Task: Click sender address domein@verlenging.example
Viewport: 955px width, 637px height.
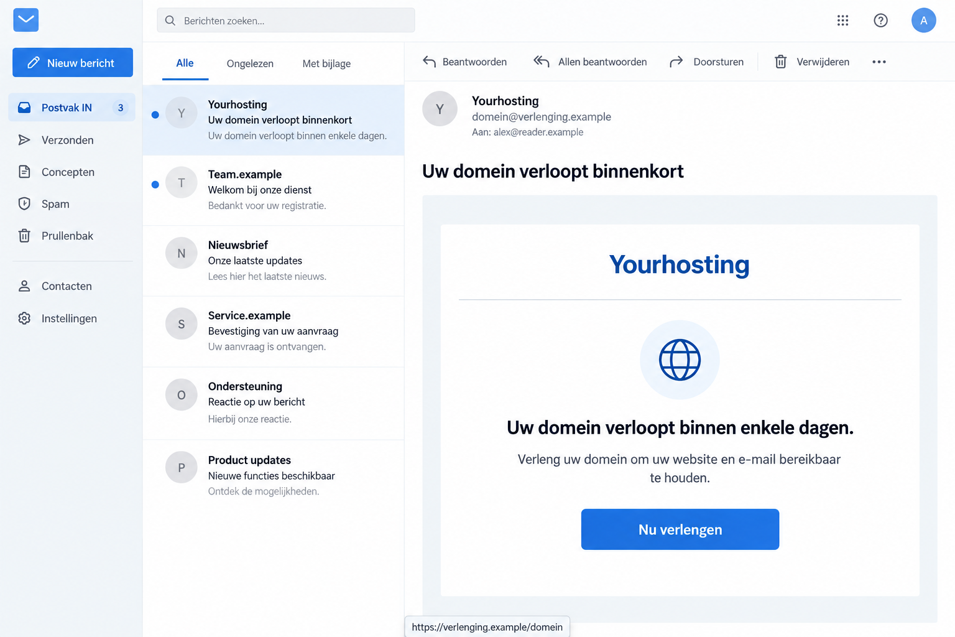Action: [542, 117]
